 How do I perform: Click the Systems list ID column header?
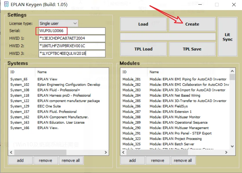[22, 72]
